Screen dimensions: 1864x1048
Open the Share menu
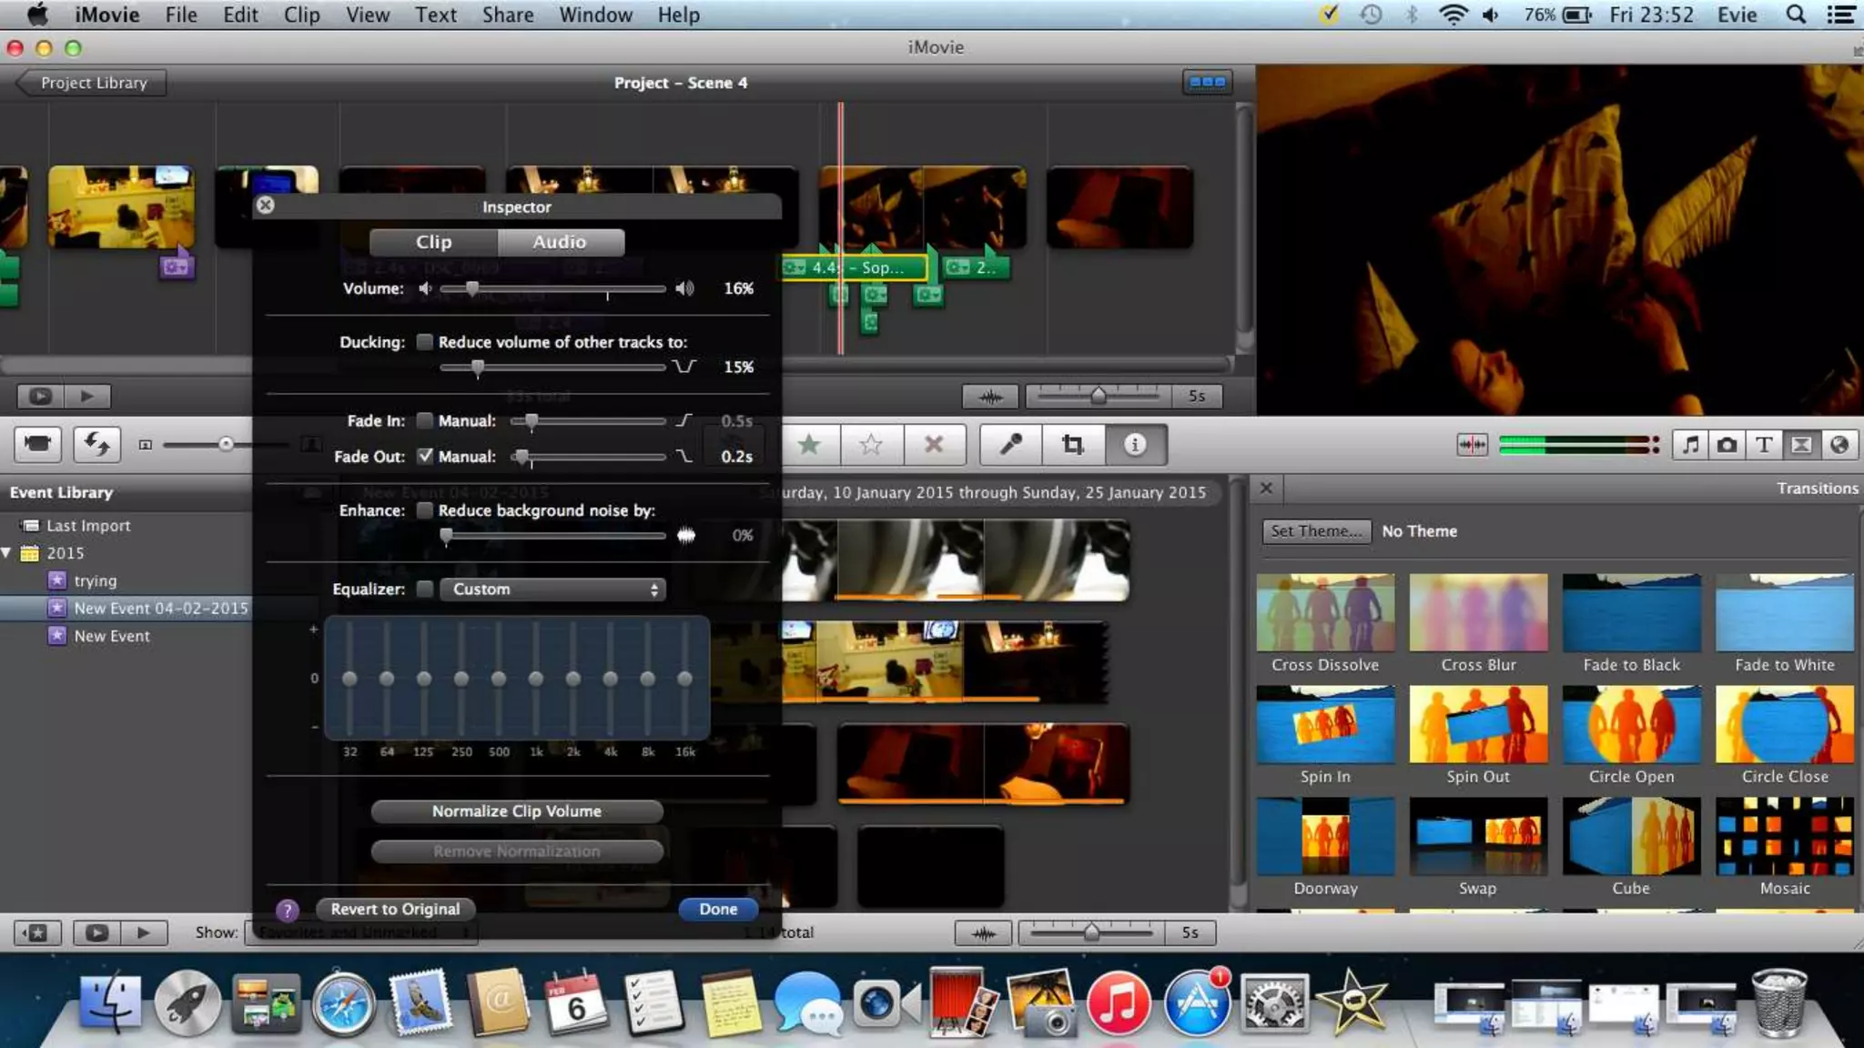coord(508,15)
